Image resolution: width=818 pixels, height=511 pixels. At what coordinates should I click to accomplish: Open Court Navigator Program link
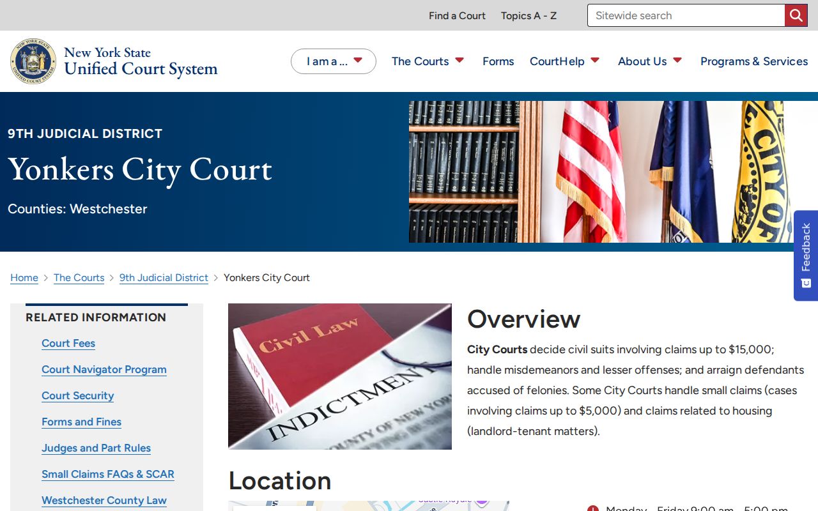104,370
